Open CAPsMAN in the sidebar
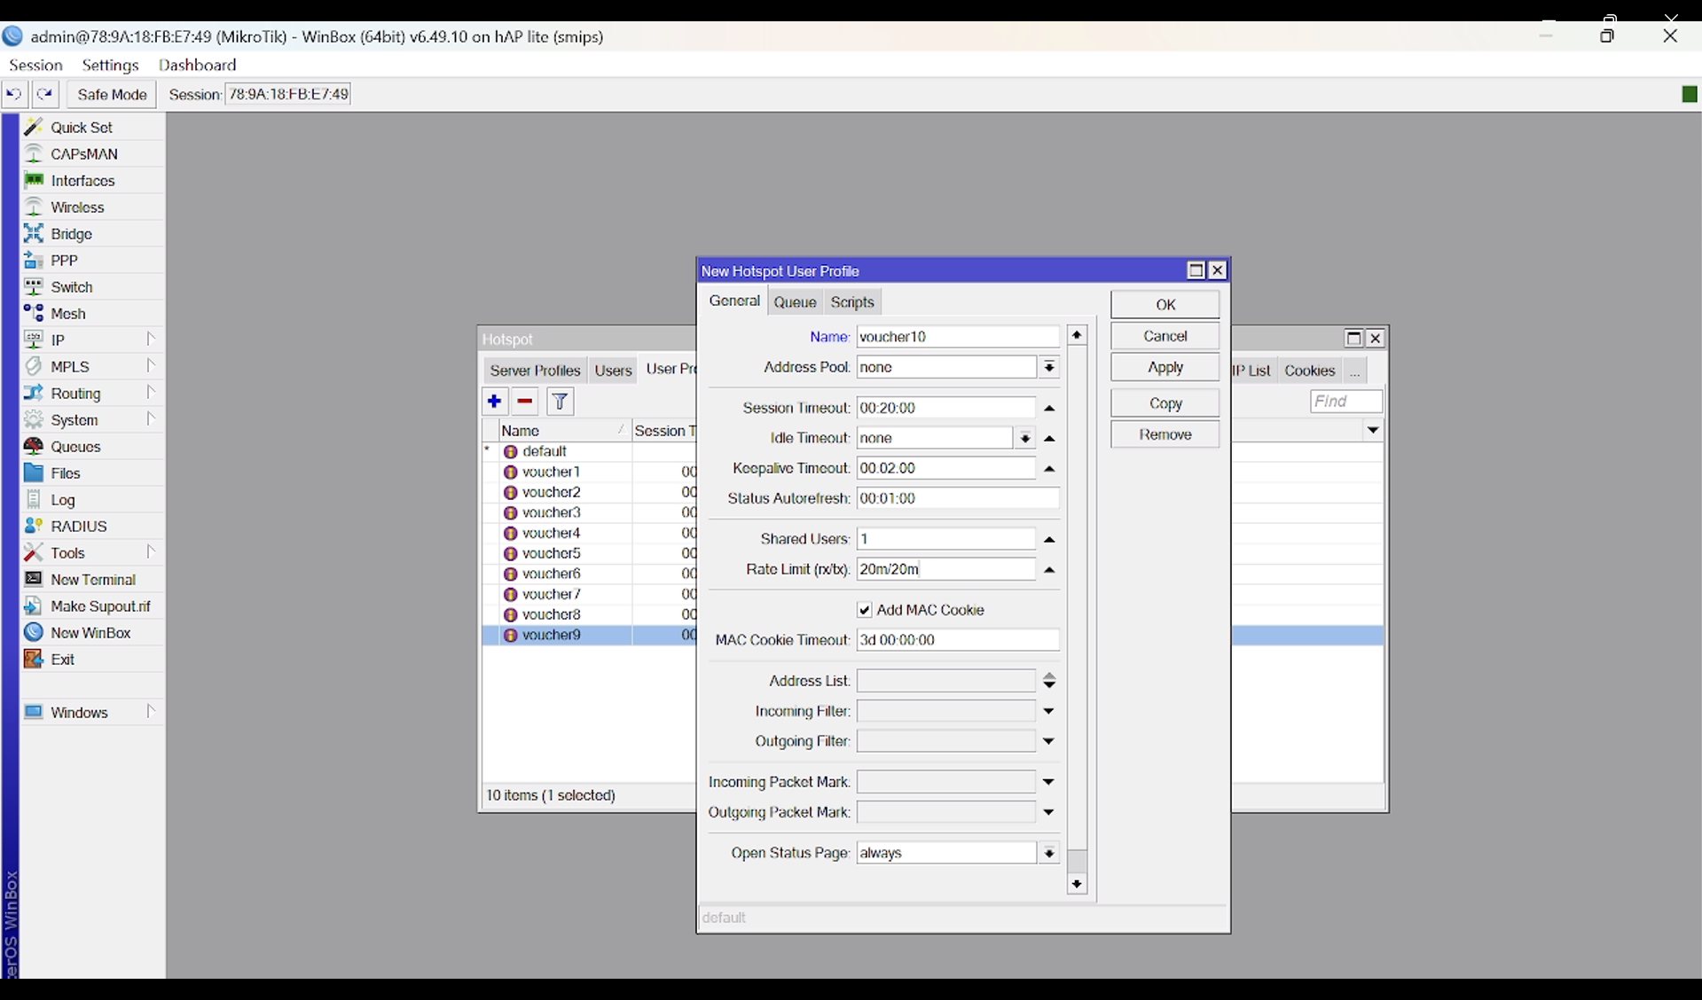 [x=92, y=154]
